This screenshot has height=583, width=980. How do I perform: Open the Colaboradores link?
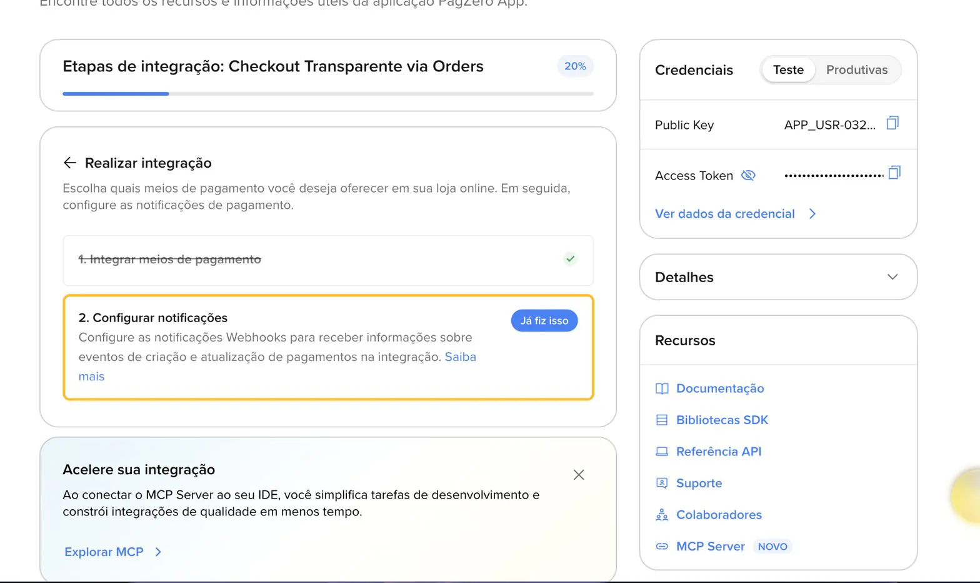pos(719,515)
